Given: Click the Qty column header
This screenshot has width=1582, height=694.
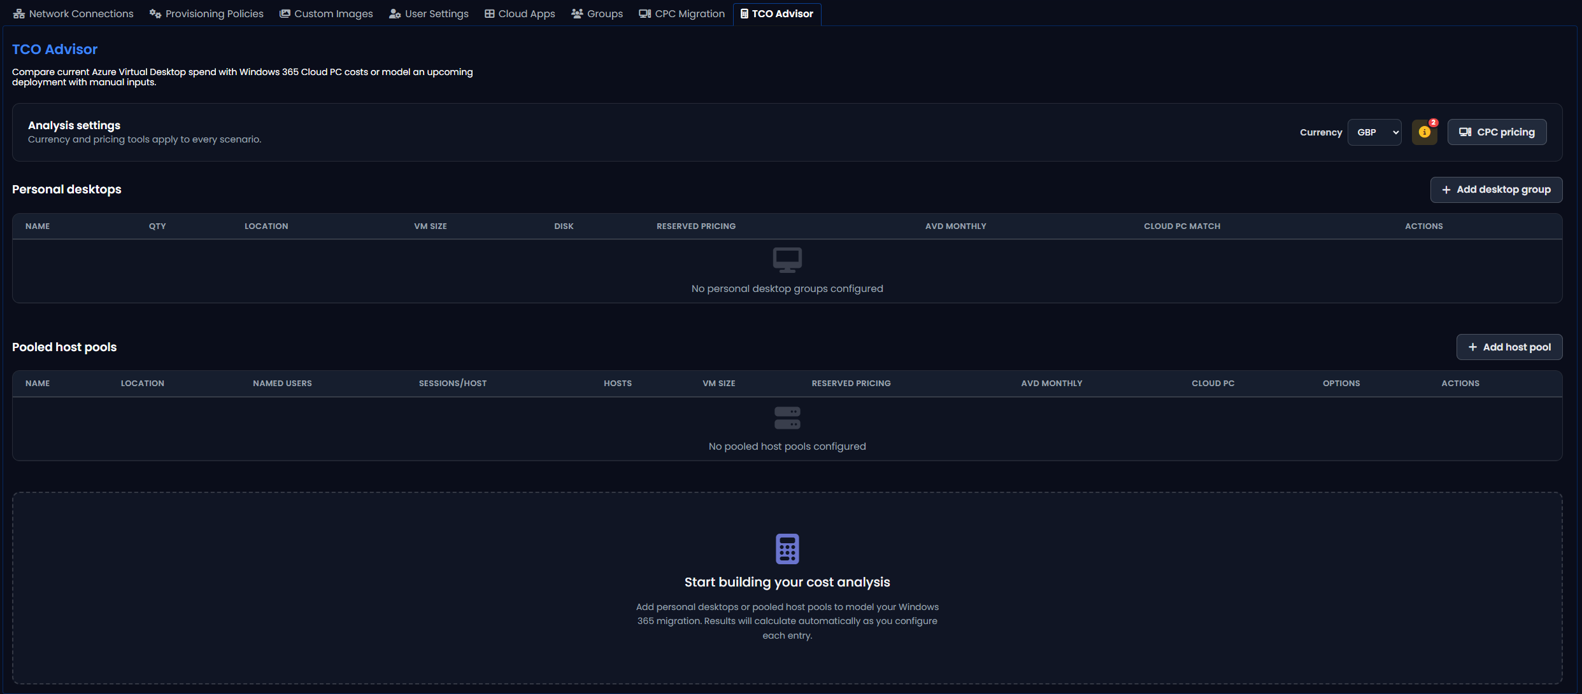Looking at the screenshot, I should point(157,226).
